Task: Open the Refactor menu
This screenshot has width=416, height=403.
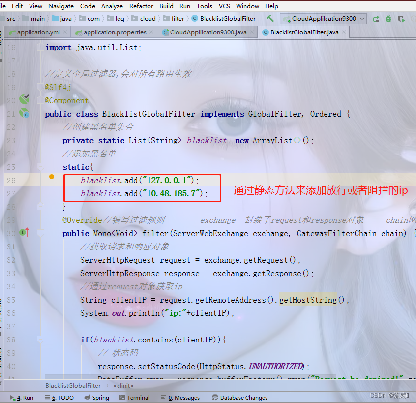Action: pos(141,6)
